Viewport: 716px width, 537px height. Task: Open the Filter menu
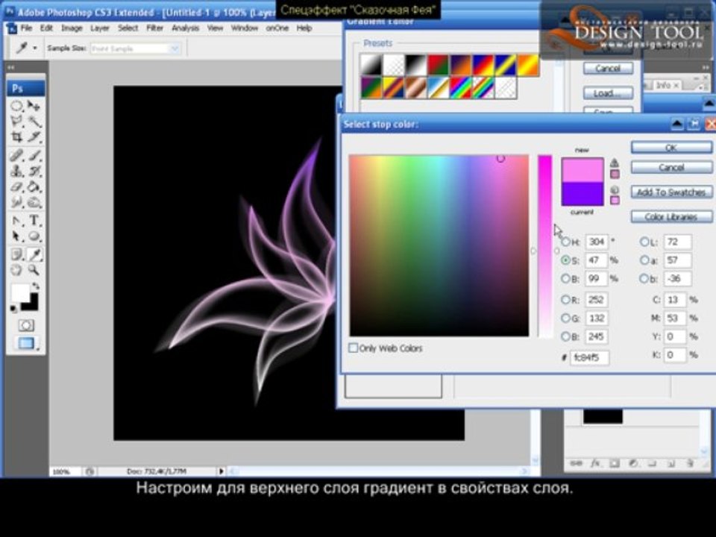155,28
